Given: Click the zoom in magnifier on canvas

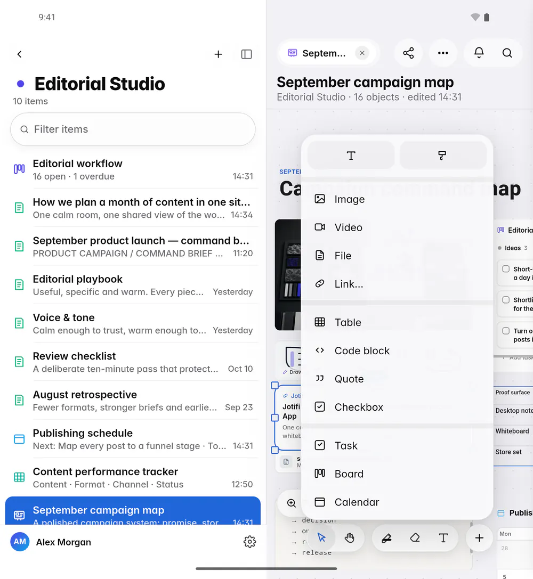Looking at the screenshot, I should pyautogui.click(x=292, y=503).
